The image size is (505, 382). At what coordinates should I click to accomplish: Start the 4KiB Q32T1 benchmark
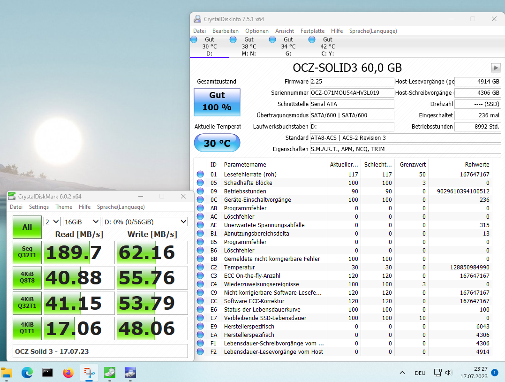[x=27, y=303]
